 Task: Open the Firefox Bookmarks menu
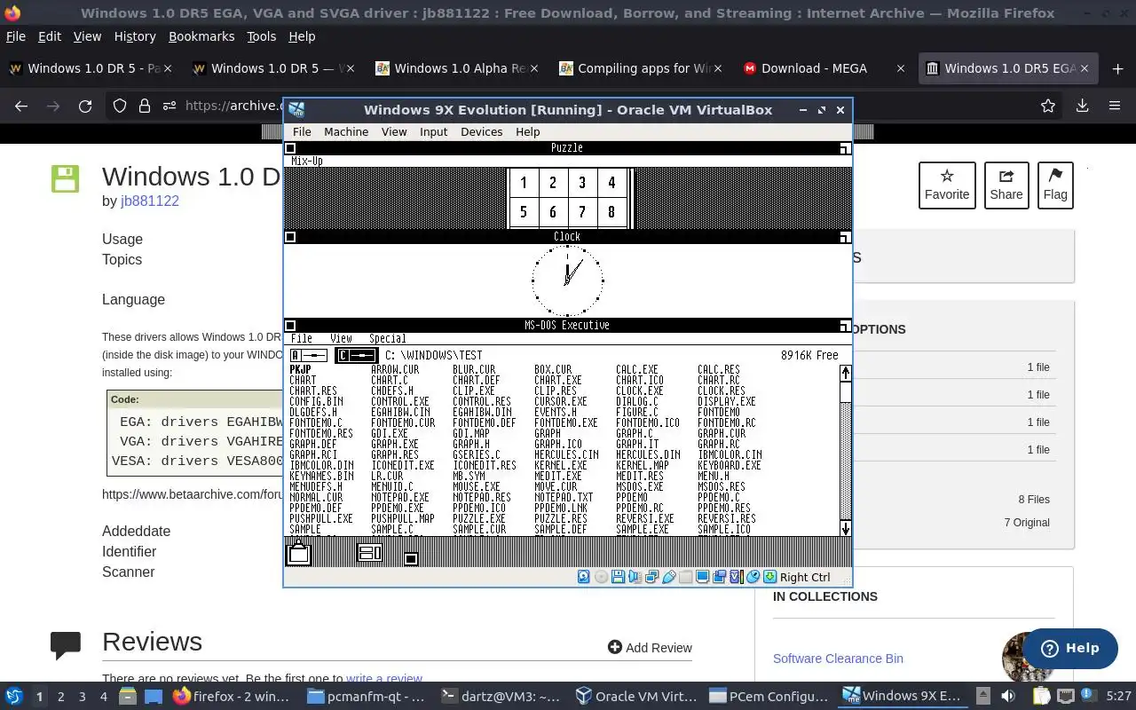click(x=201, y=36)
